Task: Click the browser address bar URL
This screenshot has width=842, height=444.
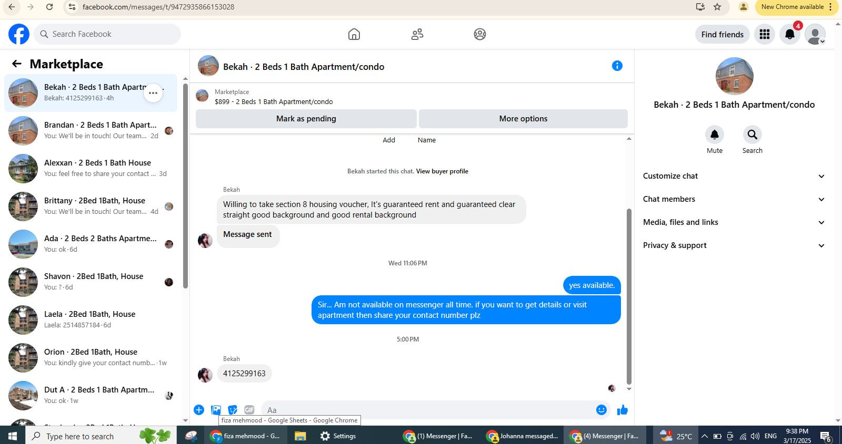Action: (x=158, y=7)
